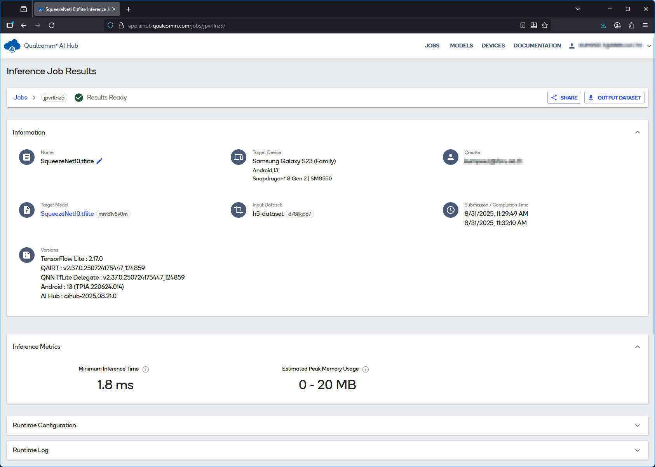Image resolution: width=655 pixels, height=467 pixels.
Task: Open the DOCUMENTATION menu
Action: (537, 45)
